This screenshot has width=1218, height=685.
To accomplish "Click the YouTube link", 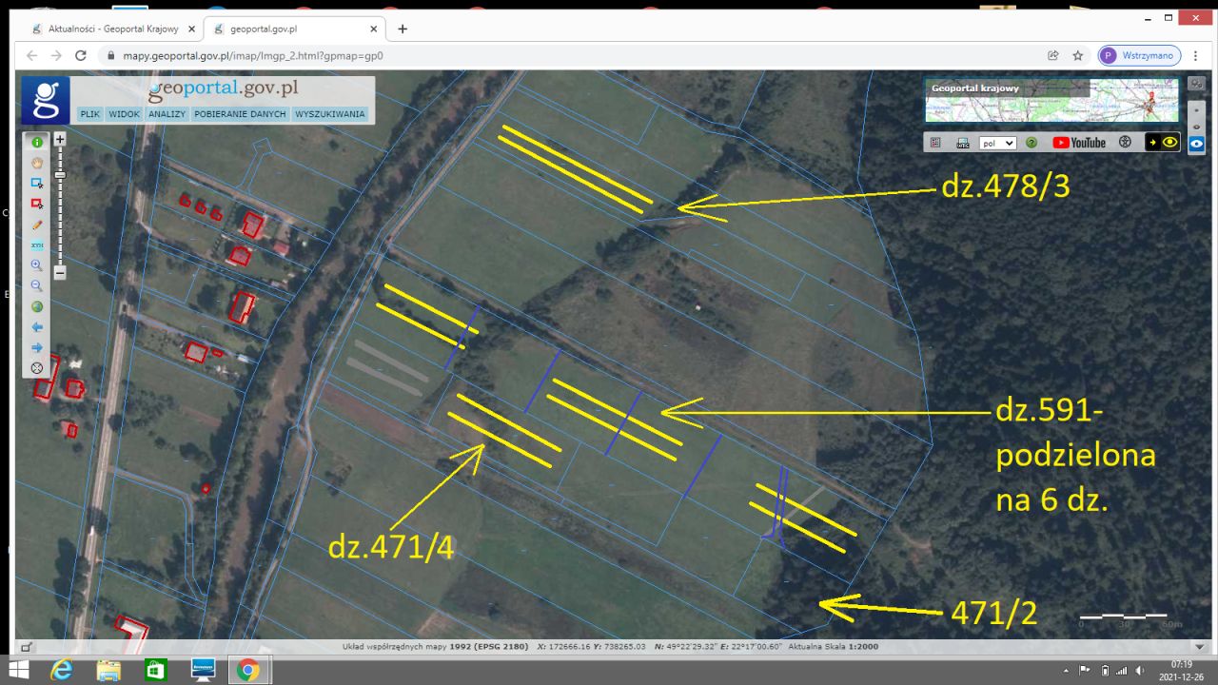I will [x=1079, y=143].
